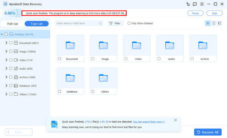227x138 pixels.
Task: Click 'You can export them now' link
Action: pos(149,122)
